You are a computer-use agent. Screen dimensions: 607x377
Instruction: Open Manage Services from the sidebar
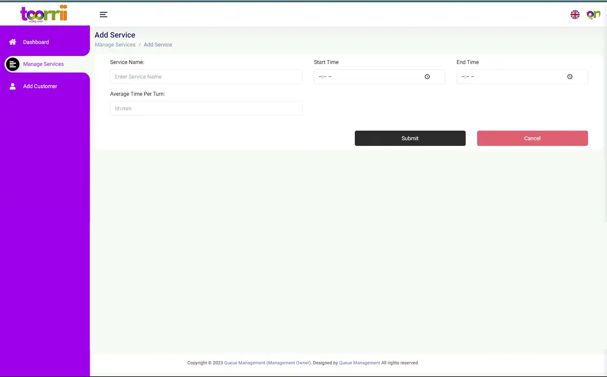(x=43, y=64)
